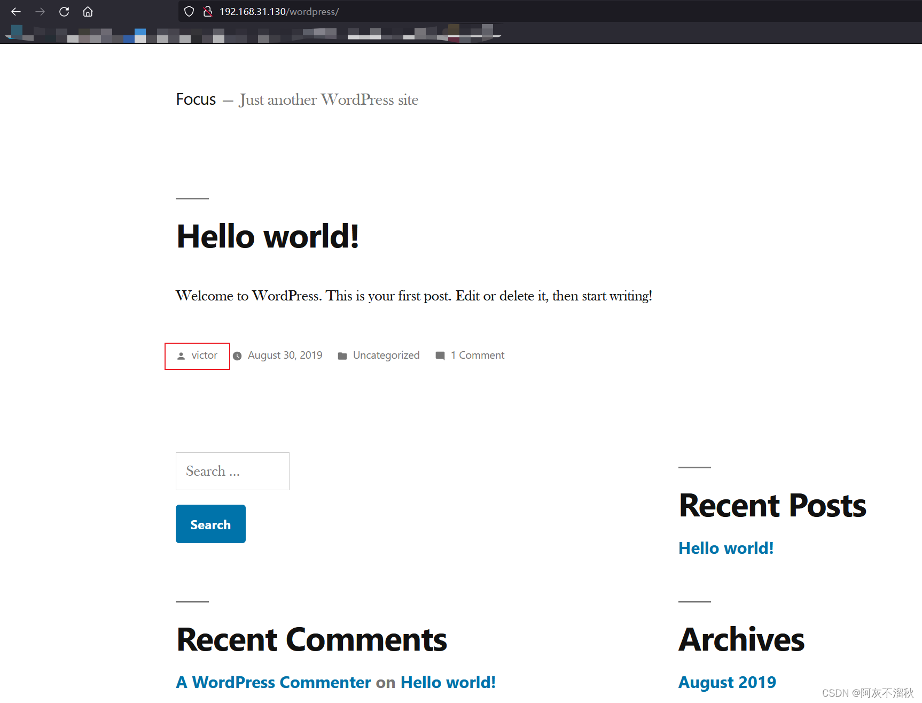This screenshot has height=703, width=922.
Task: Open author victor's page
Action: pos(204,355)
